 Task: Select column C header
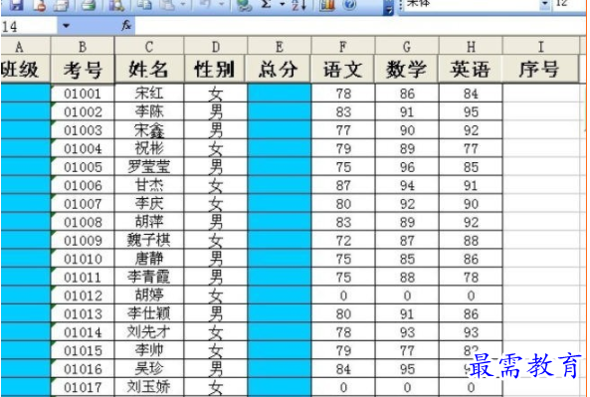[149, 47]
